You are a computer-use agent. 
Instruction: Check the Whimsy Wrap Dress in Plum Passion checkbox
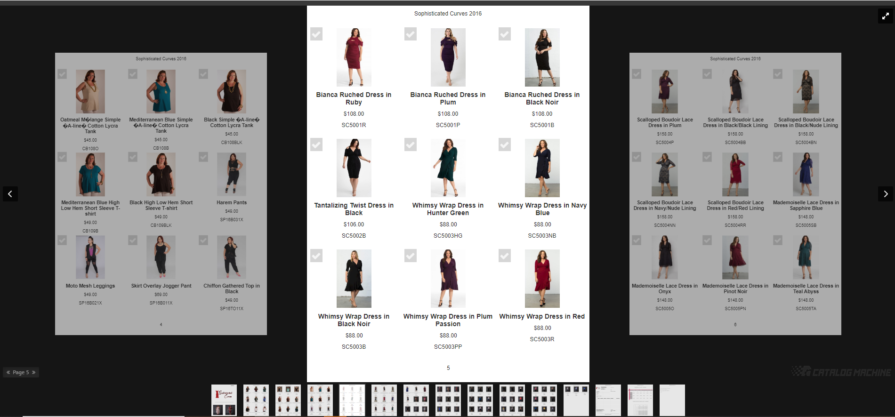[411, 256]
